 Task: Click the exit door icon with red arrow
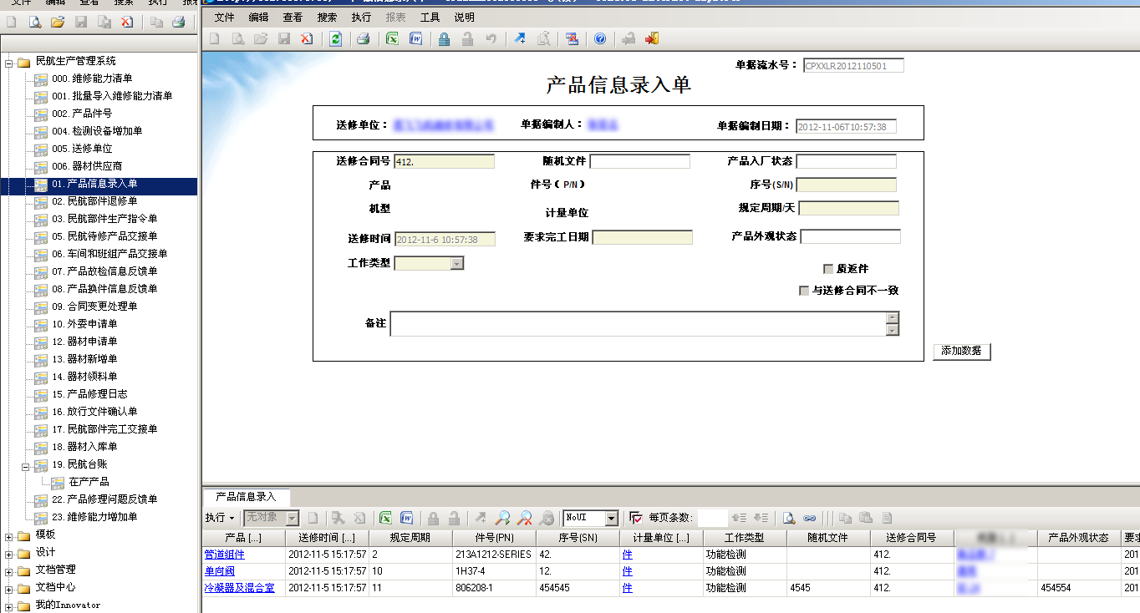[x=652, y=38]
